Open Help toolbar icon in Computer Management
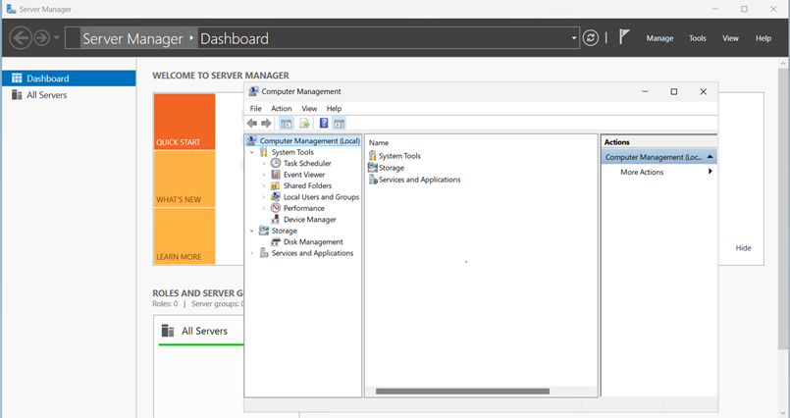 (x=324, y=123)
